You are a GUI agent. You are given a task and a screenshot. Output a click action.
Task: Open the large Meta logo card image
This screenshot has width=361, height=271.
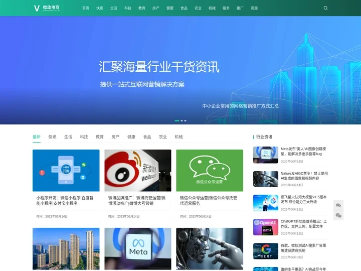point(138,248)
